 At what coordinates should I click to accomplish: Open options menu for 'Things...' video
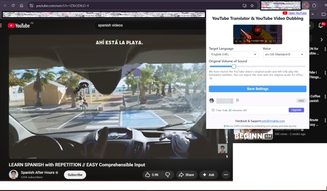click(x=325, y=73)
